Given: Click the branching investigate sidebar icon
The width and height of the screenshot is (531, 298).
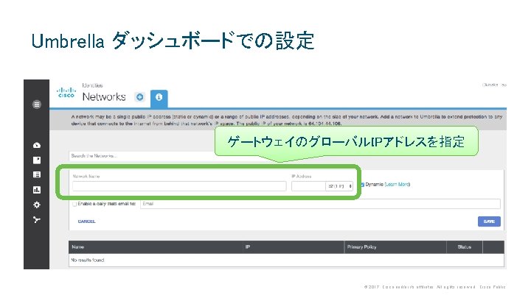Looking at the screenshot, I should [x=37, y=220].
